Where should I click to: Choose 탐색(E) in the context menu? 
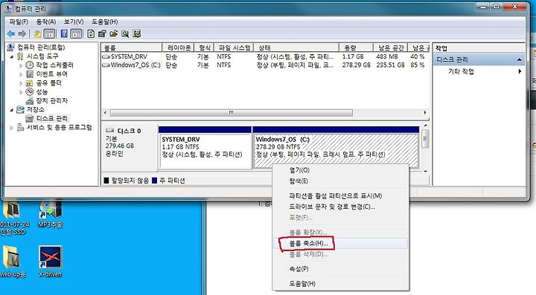(x=340, y=181)
